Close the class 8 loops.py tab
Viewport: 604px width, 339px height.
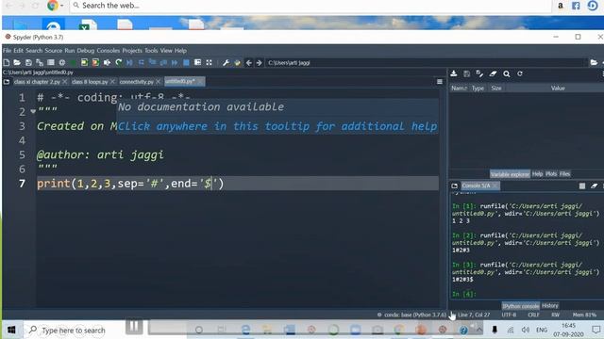pyautogui.click(x=112, y=82)
